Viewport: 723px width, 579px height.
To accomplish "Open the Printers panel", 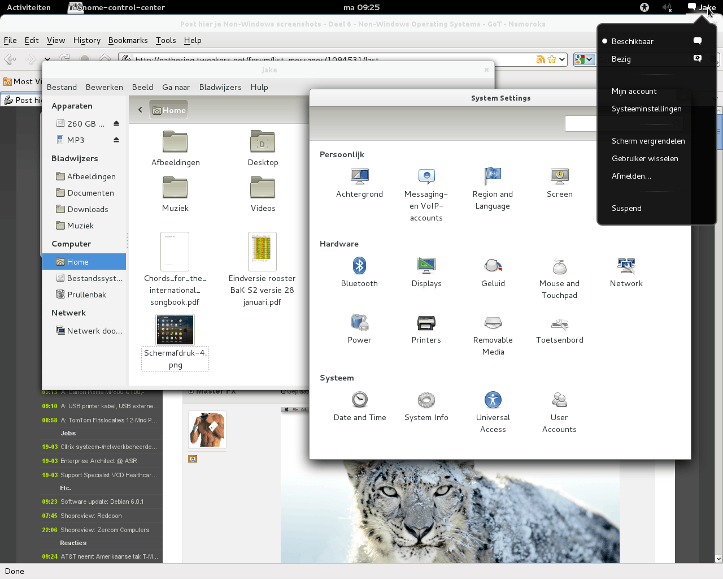I will pos(426,329).
